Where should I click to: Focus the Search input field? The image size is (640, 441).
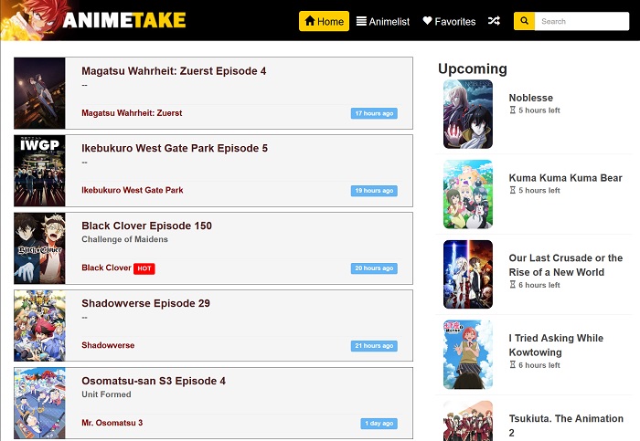pyautogui.click(x=581, y=21)
